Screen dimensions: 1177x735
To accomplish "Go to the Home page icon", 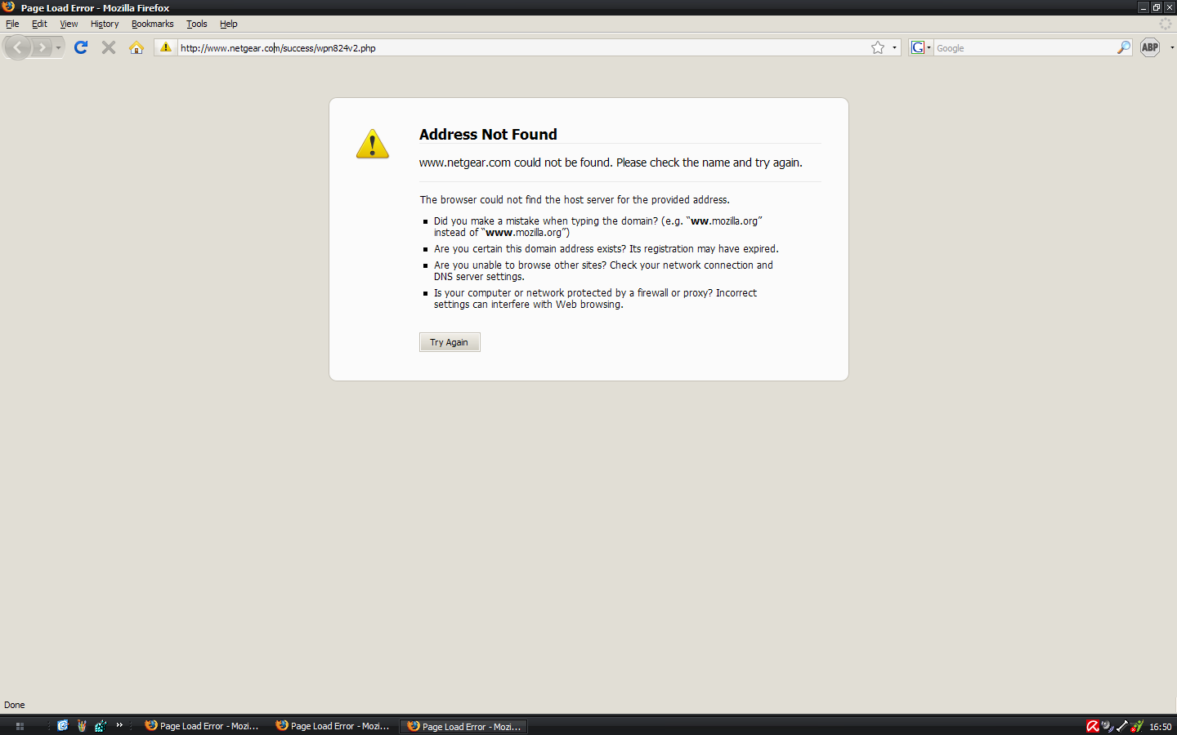I will [x=136, y=47].
